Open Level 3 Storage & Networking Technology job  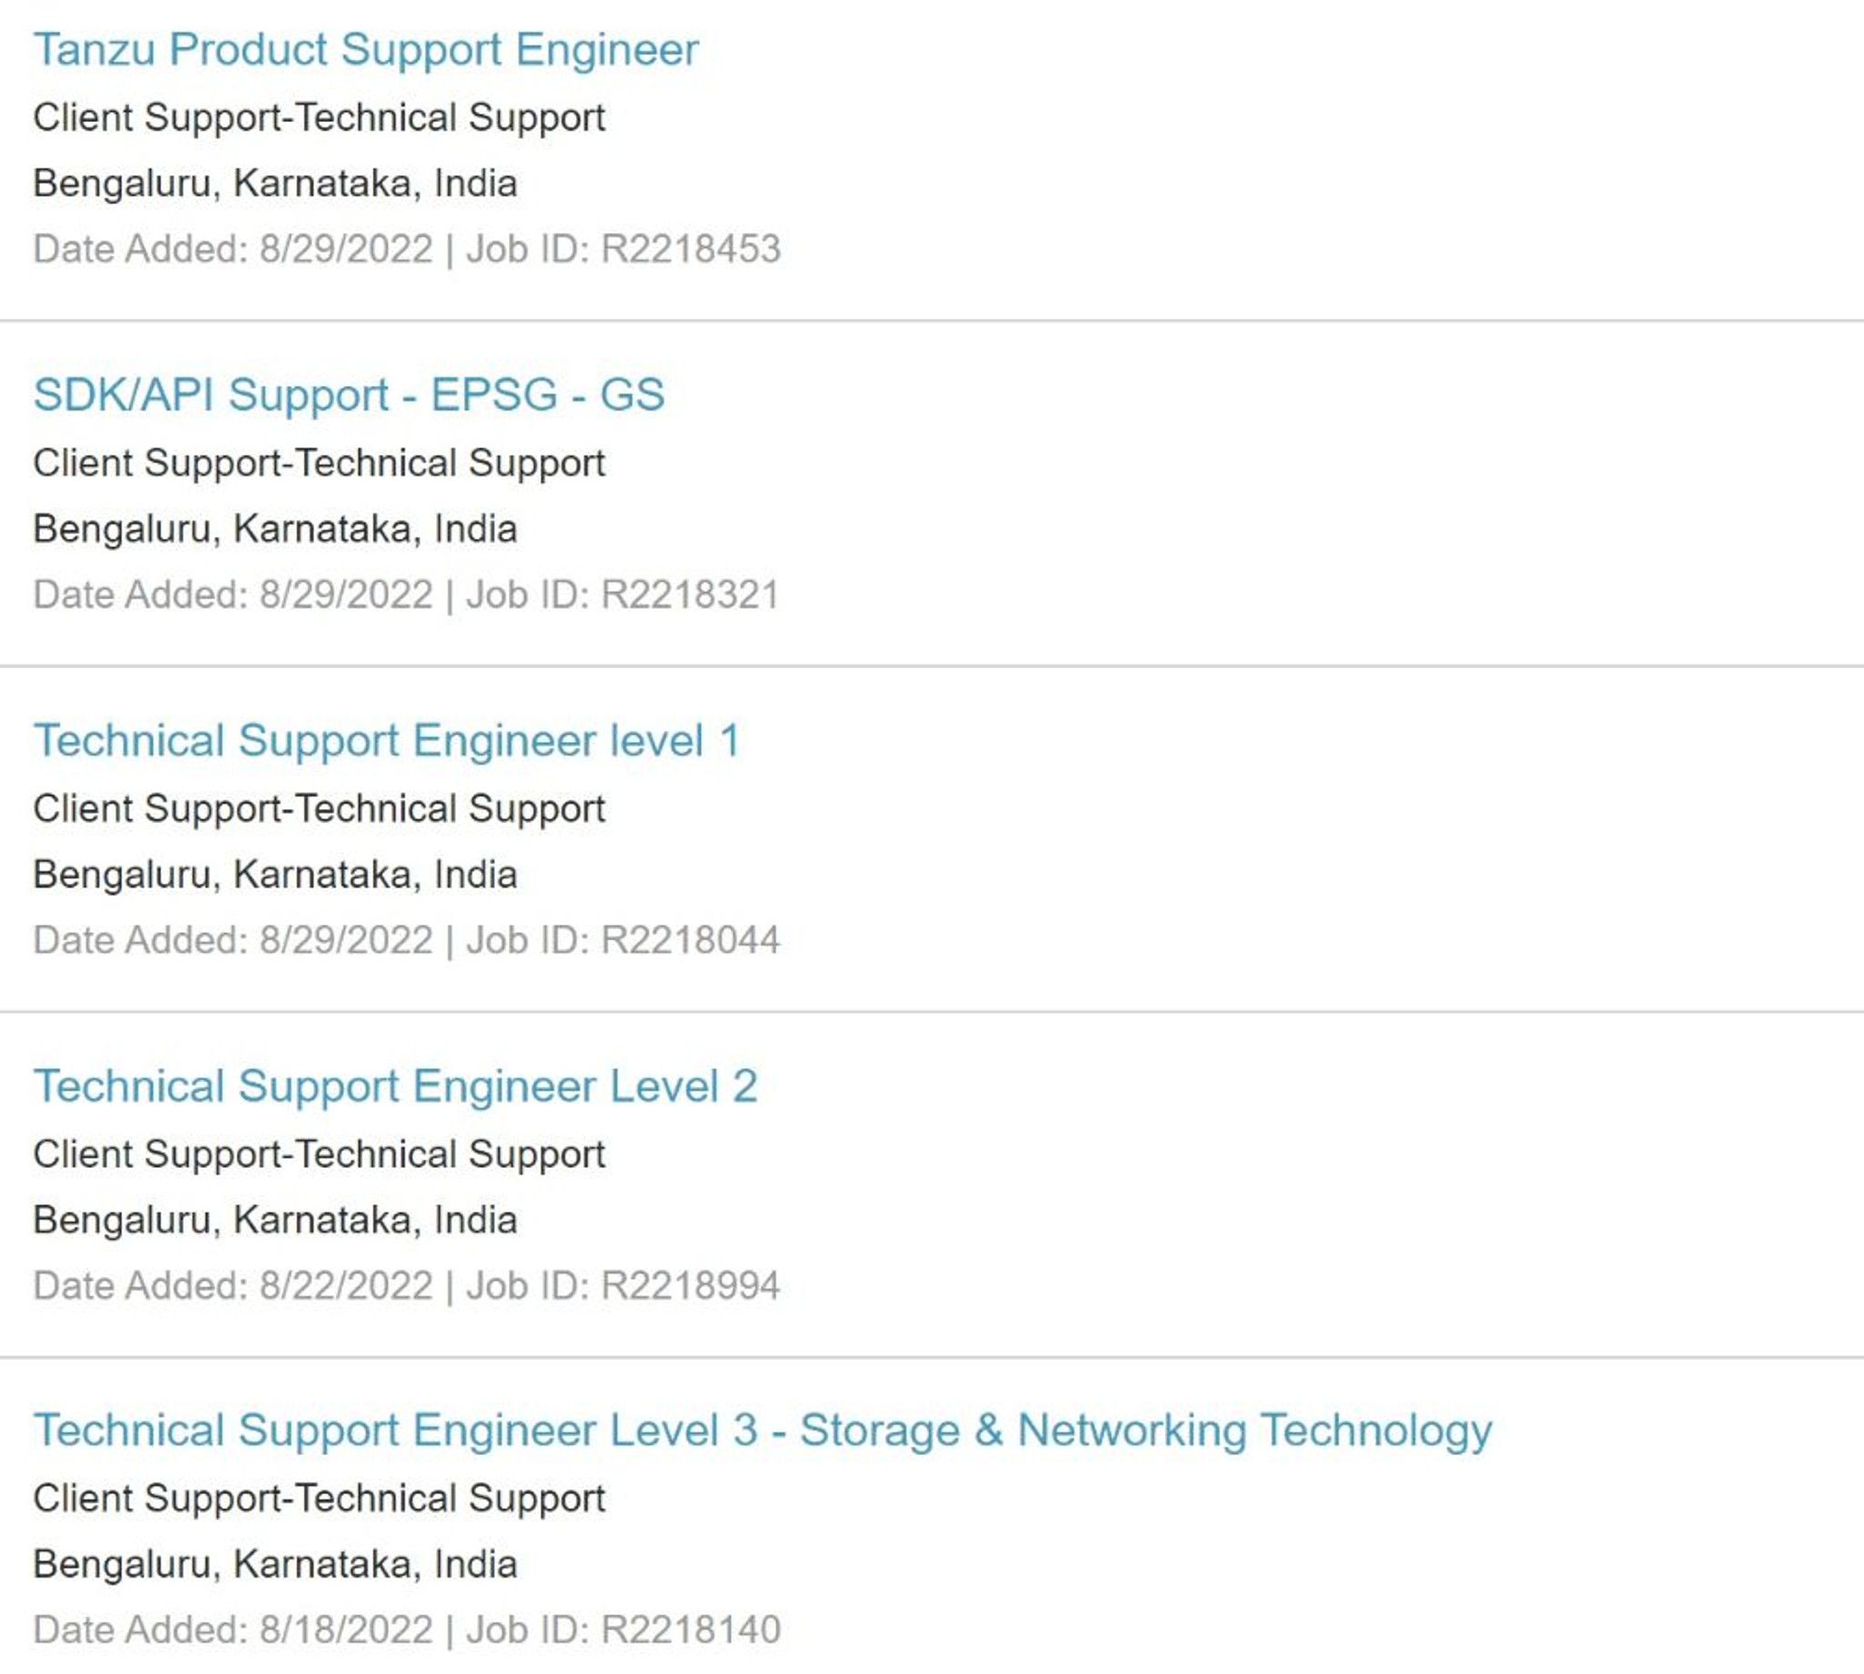click(763, 1431)
